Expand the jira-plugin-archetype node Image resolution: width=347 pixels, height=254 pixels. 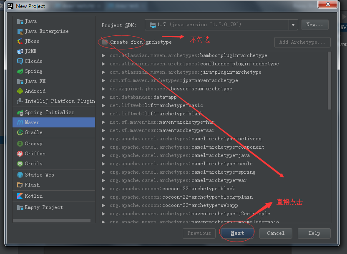point(103,72)
